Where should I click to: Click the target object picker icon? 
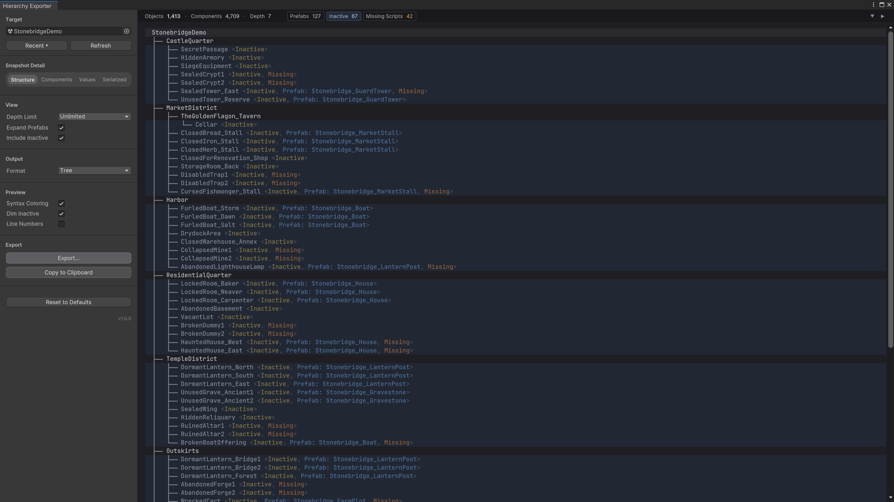[x=127, y=31]
